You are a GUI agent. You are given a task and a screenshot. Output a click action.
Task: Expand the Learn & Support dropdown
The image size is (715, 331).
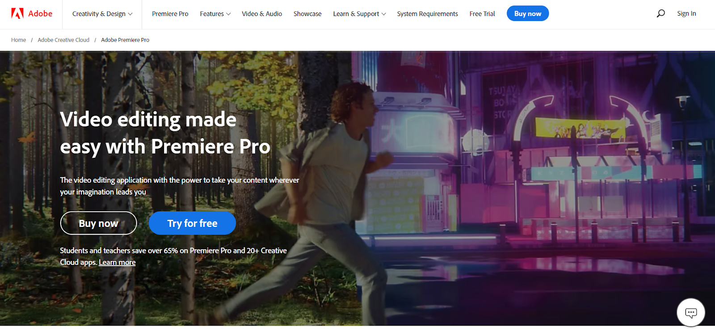tap(359, 14)
